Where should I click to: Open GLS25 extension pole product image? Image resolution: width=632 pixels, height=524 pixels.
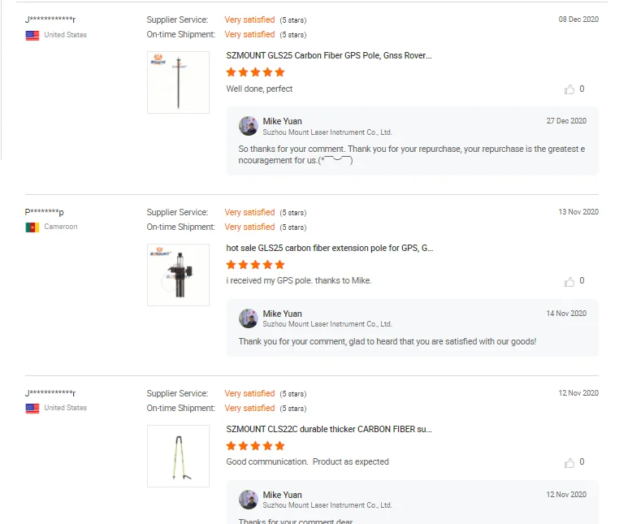point(178,275)
